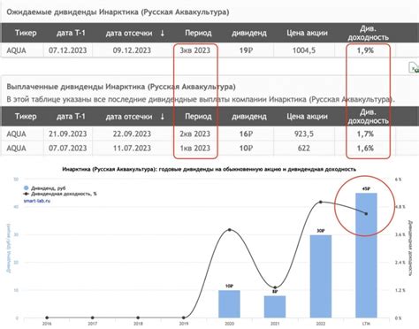Open the smart-lab.ru link in chart
This screenshot has height=329, width=419.
[37, 201]
